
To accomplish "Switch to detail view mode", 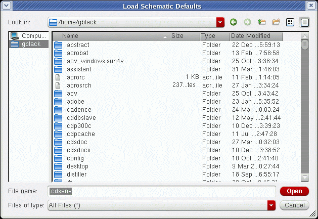I will click(x=304, y=22).
